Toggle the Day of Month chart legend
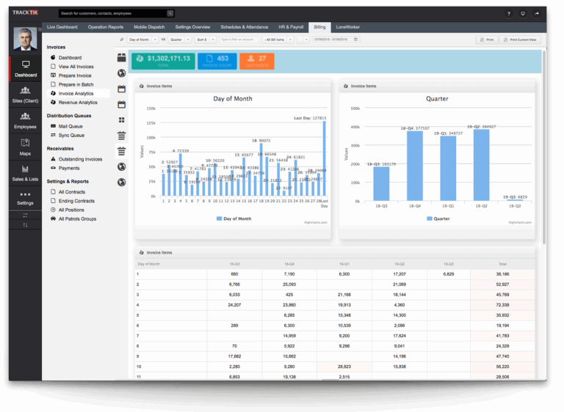 click(234, 218)
